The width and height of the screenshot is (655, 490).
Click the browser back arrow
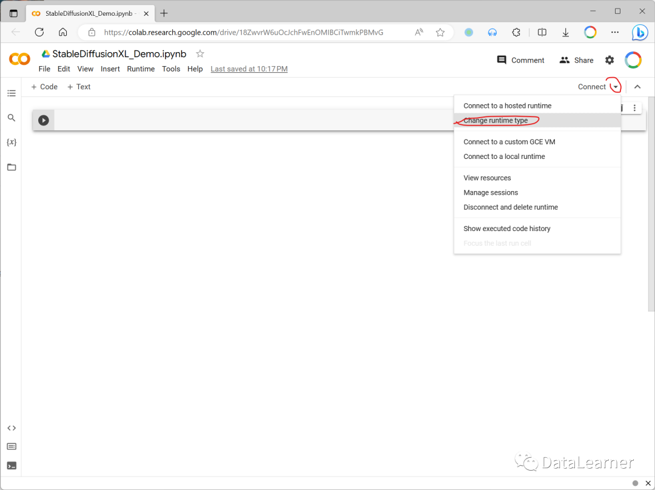pos(16,32)
